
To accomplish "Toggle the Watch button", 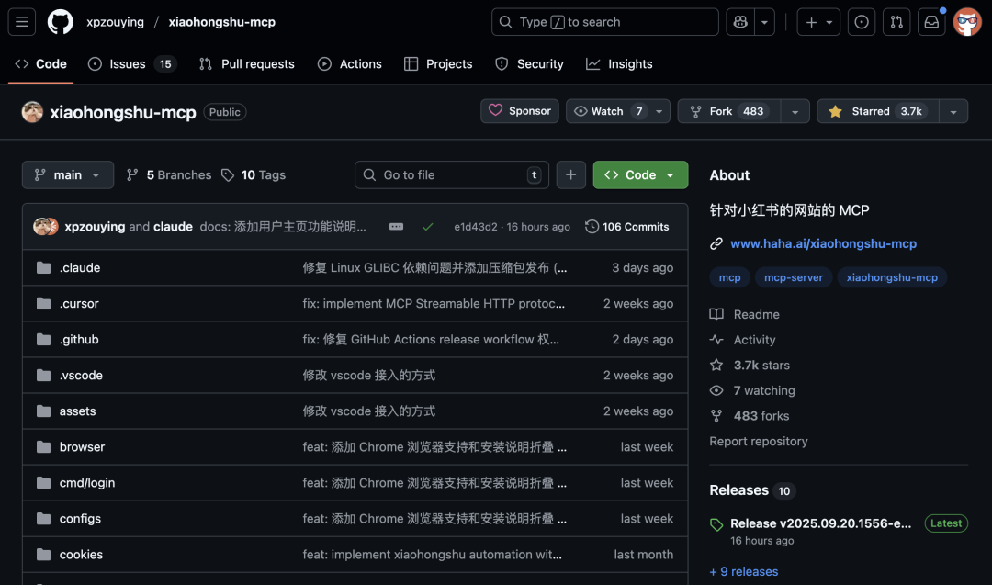I will coord(607,111).
